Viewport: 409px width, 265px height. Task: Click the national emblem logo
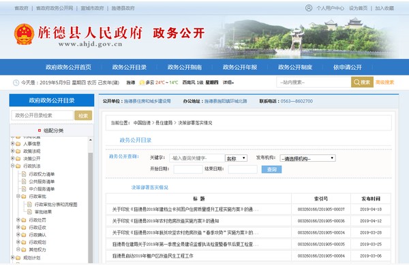24,34
